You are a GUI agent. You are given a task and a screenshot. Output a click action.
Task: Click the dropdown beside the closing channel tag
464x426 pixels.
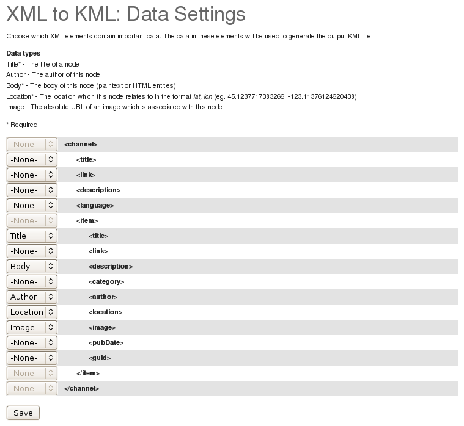click(32, 388)
